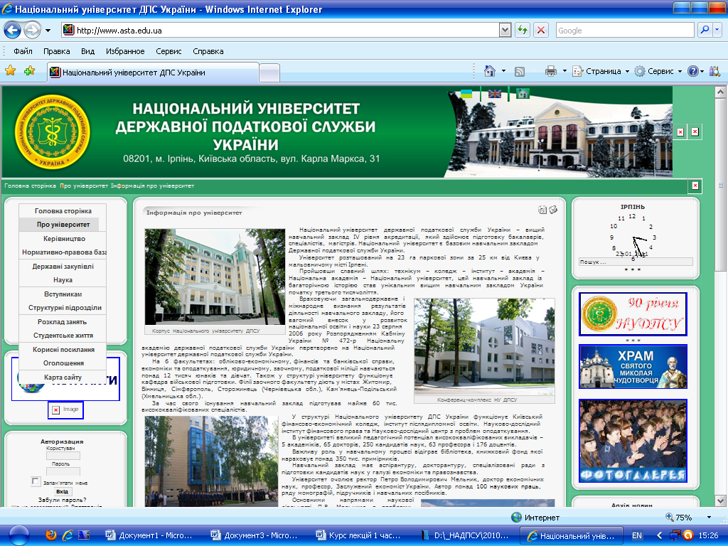Open Нормативно-правова база menu item
Image resolution: width=728 pixels, height=546 pixels.
coord(63,252)
